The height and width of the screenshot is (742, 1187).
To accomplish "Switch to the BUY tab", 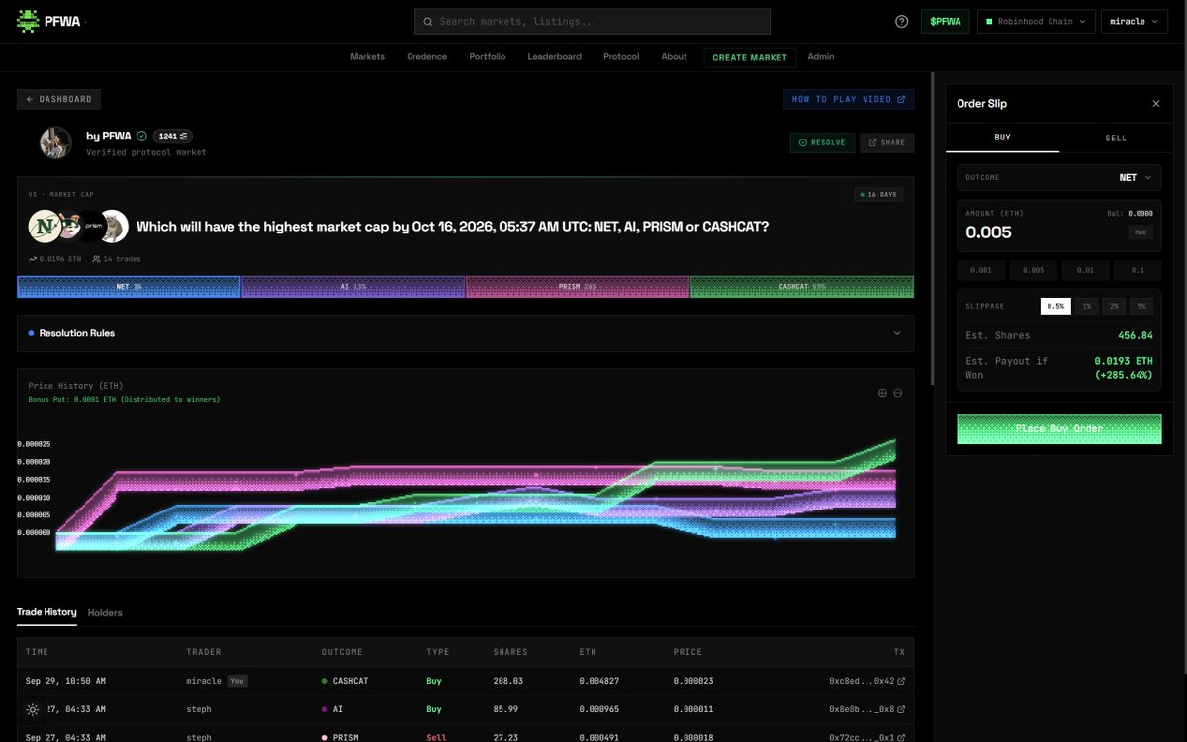I will pyautogui.click(x=1002, y=138).
